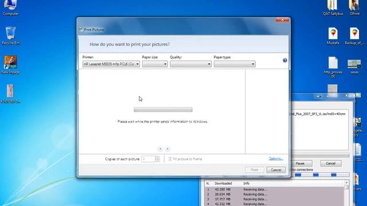
Task: Select the OPrint desktop icon
Action: coord(354,7)
